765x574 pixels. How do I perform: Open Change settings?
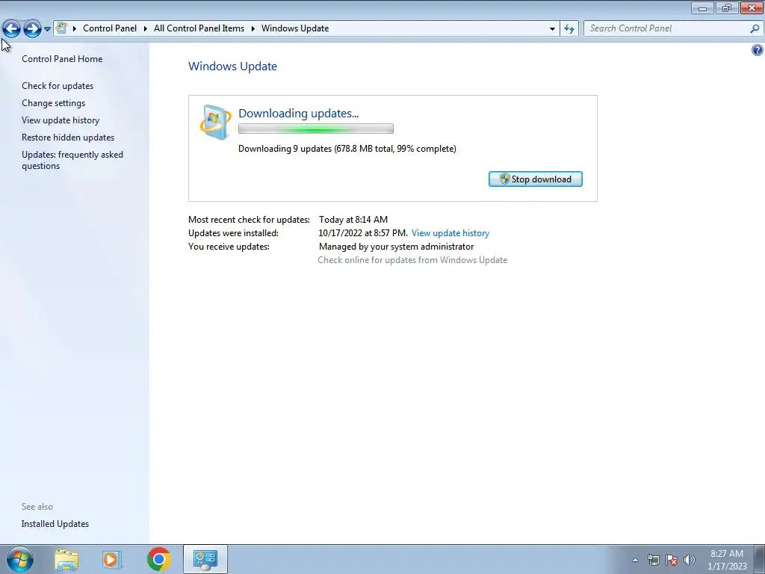point(53,103)
